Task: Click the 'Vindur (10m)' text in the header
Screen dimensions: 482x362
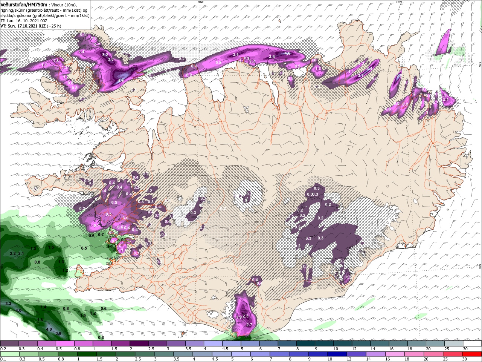Action: tap(64, 5)
